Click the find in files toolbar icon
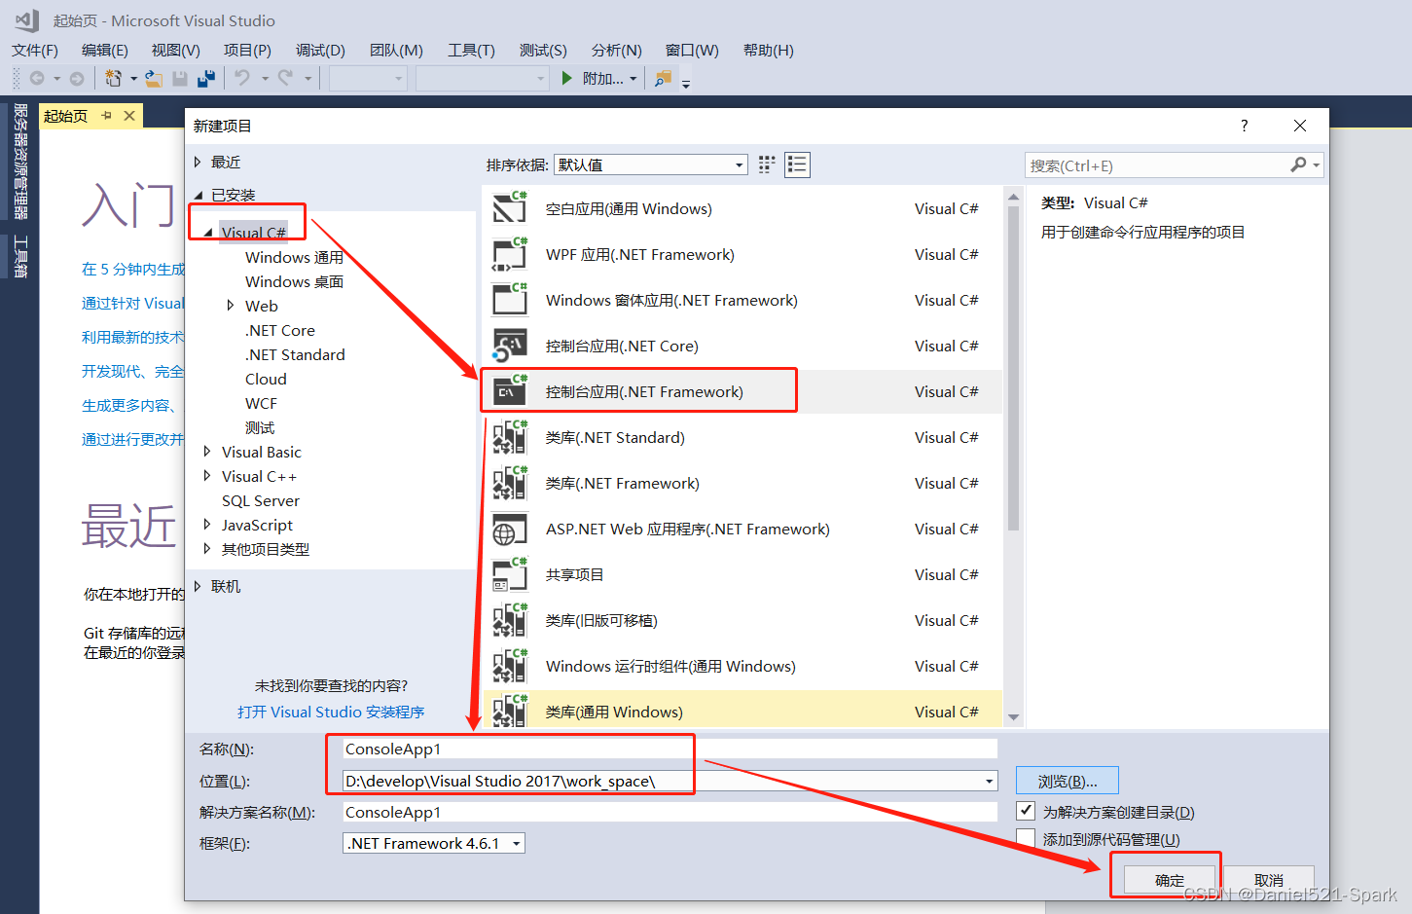Screen dimensions: 1412x914 [663, 78]
